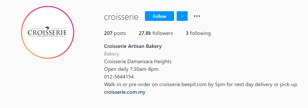Click the CROISSERIE logo wordmark
308x108 pixels.
click(x=47, y=33)
